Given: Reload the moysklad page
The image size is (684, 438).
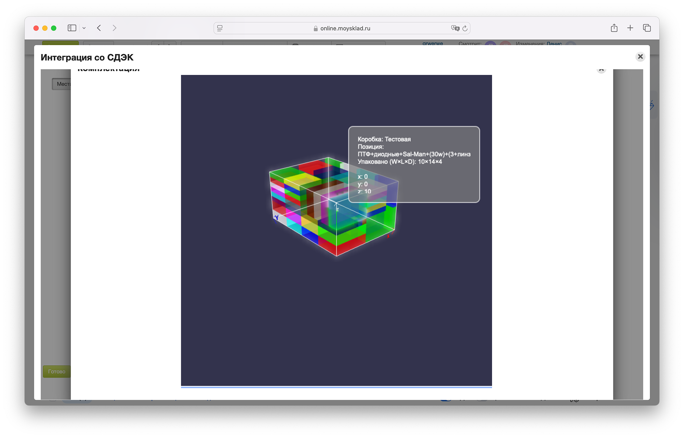Looking at the screenshot, I should tap(465, 28).
